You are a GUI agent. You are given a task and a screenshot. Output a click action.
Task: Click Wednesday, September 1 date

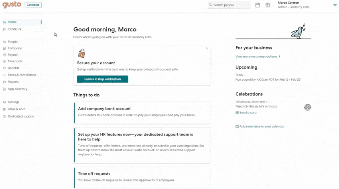click(x=251, y=102)
